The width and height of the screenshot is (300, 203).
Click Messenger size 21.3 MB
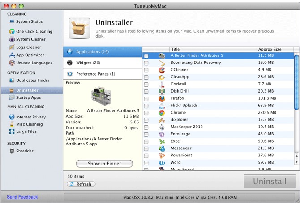point(266,148)
